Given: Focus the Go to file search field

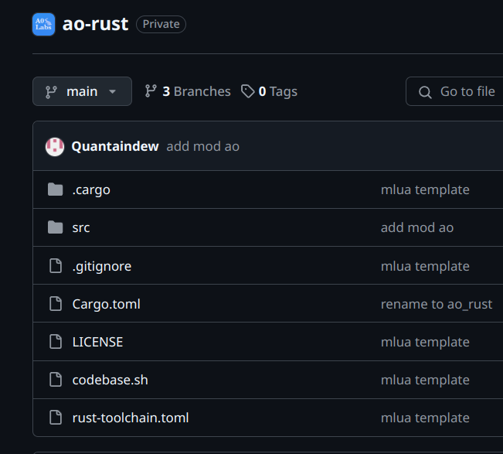Looking at the screenshot, I should [454, 91].
